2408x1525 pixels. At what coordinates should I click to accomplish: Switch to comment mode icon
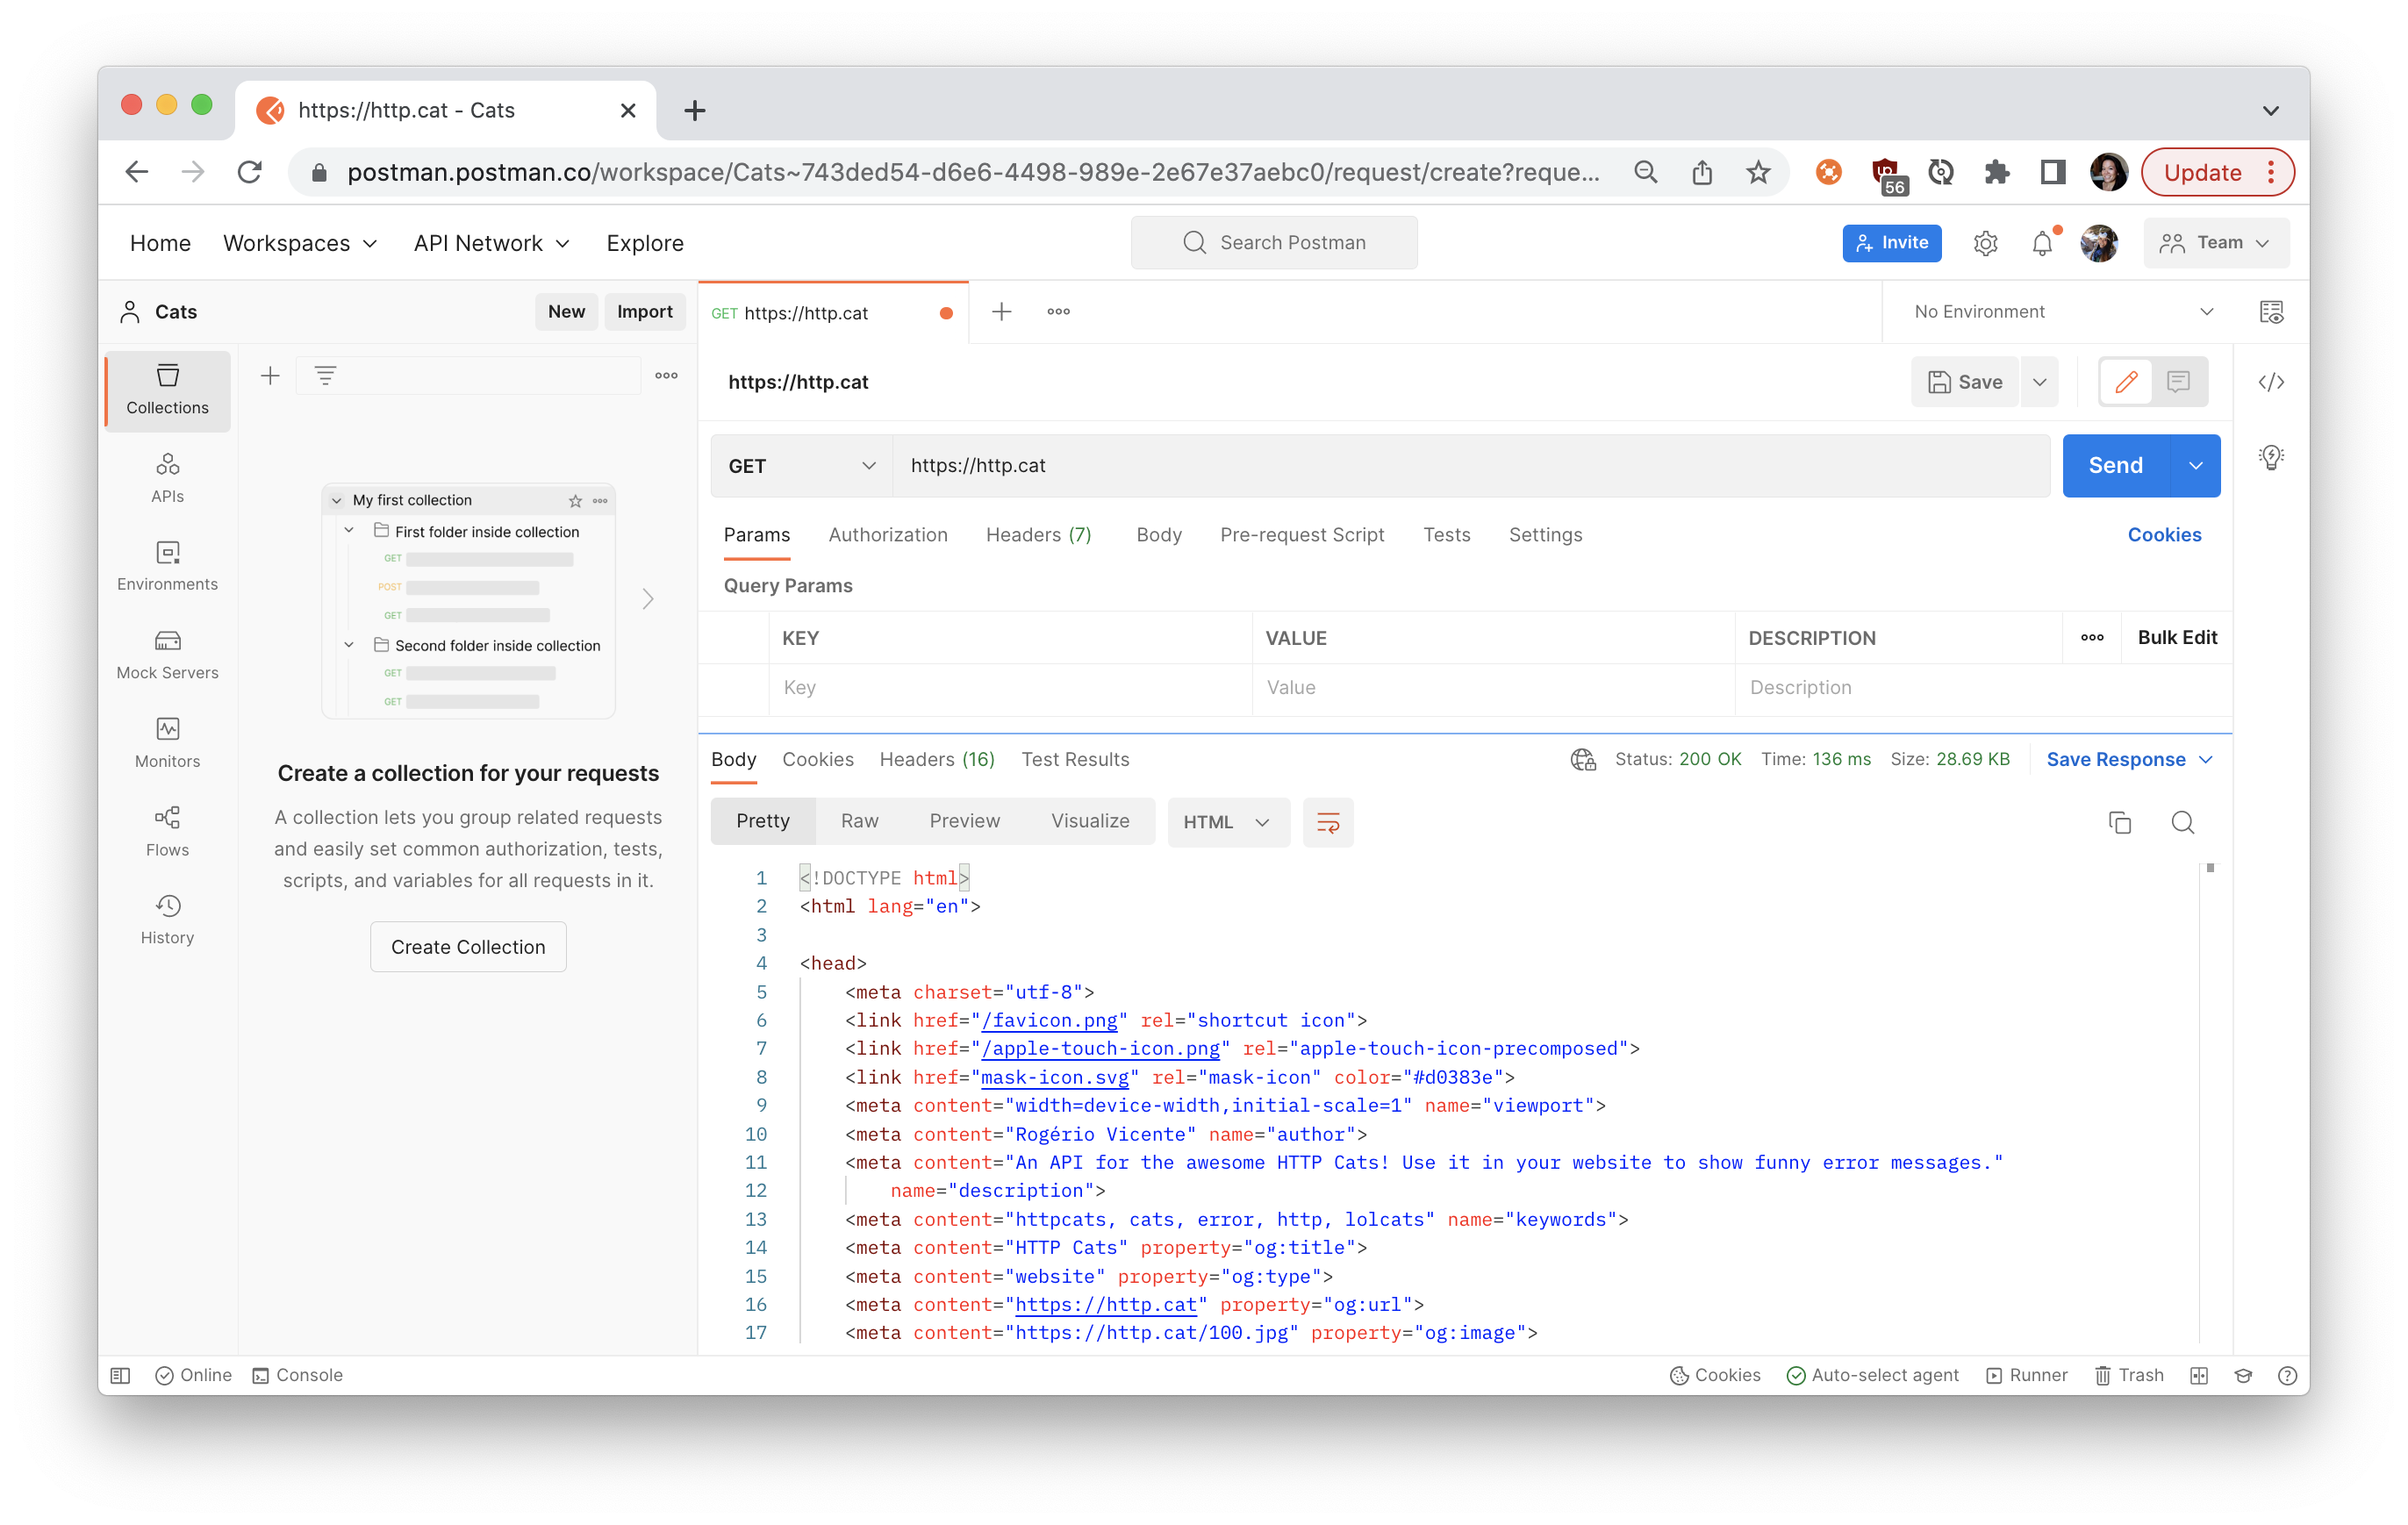tap(2178, 382)
